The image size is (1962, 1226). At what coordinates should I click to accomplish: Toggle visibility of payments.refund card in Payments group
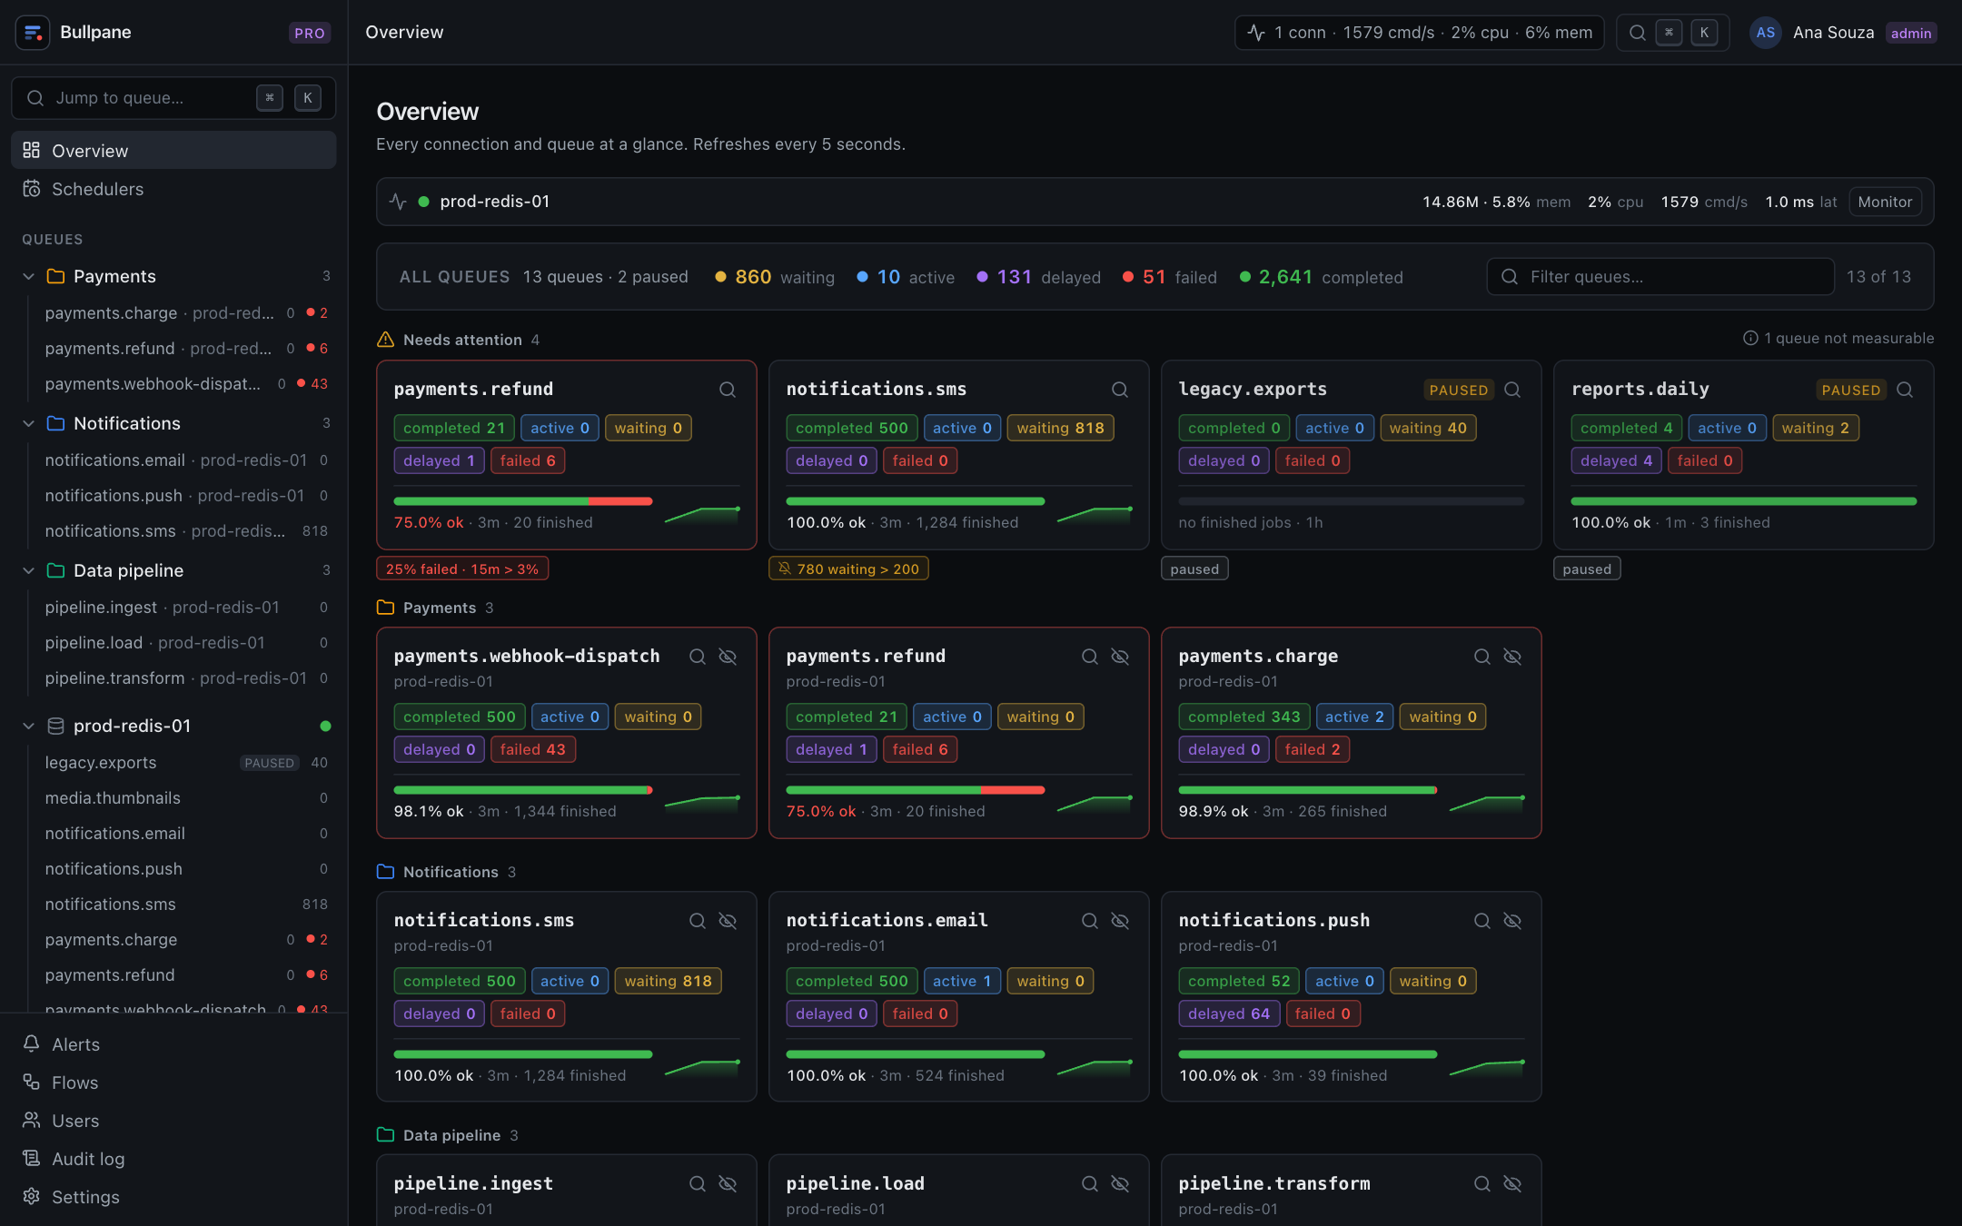1120,657
